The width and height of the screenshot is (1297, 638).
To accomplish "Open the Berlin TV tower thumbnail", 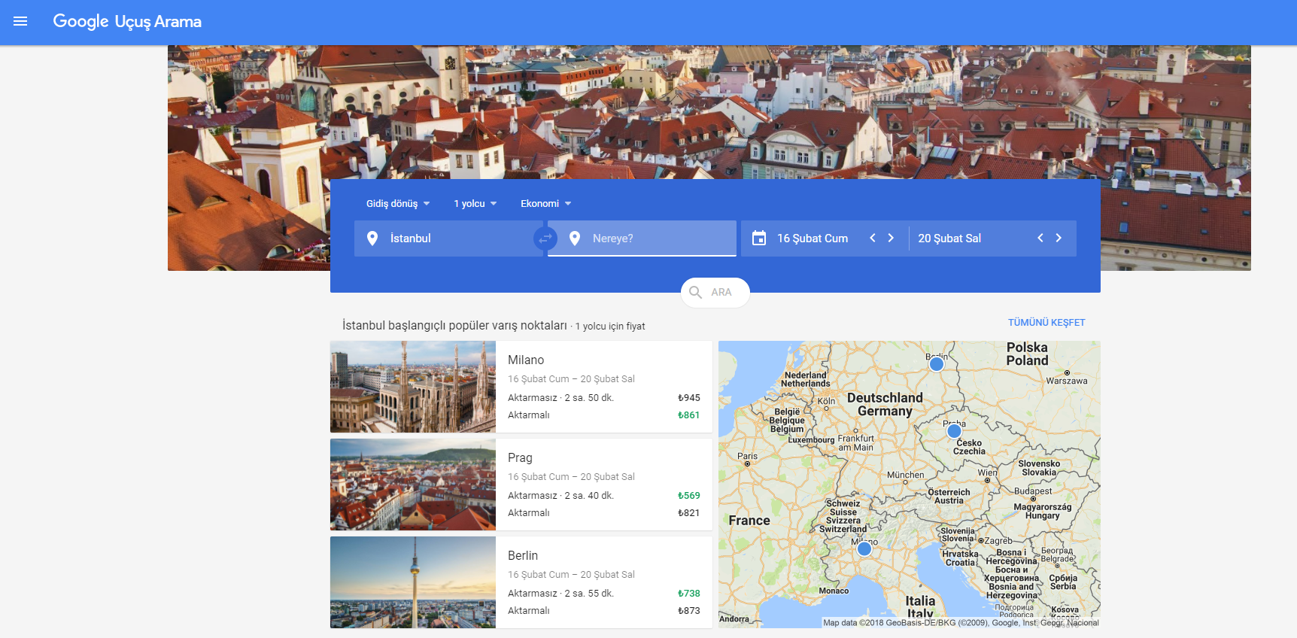I will [413, 582].
